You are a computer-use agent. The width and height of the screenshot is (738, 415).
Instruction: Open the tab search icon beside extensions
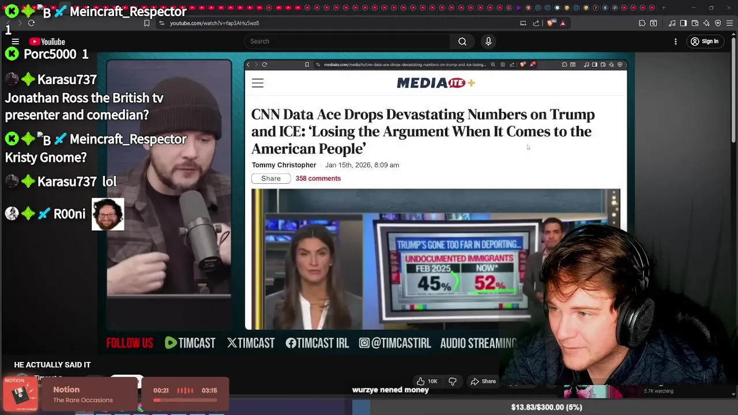coord(653,23)
